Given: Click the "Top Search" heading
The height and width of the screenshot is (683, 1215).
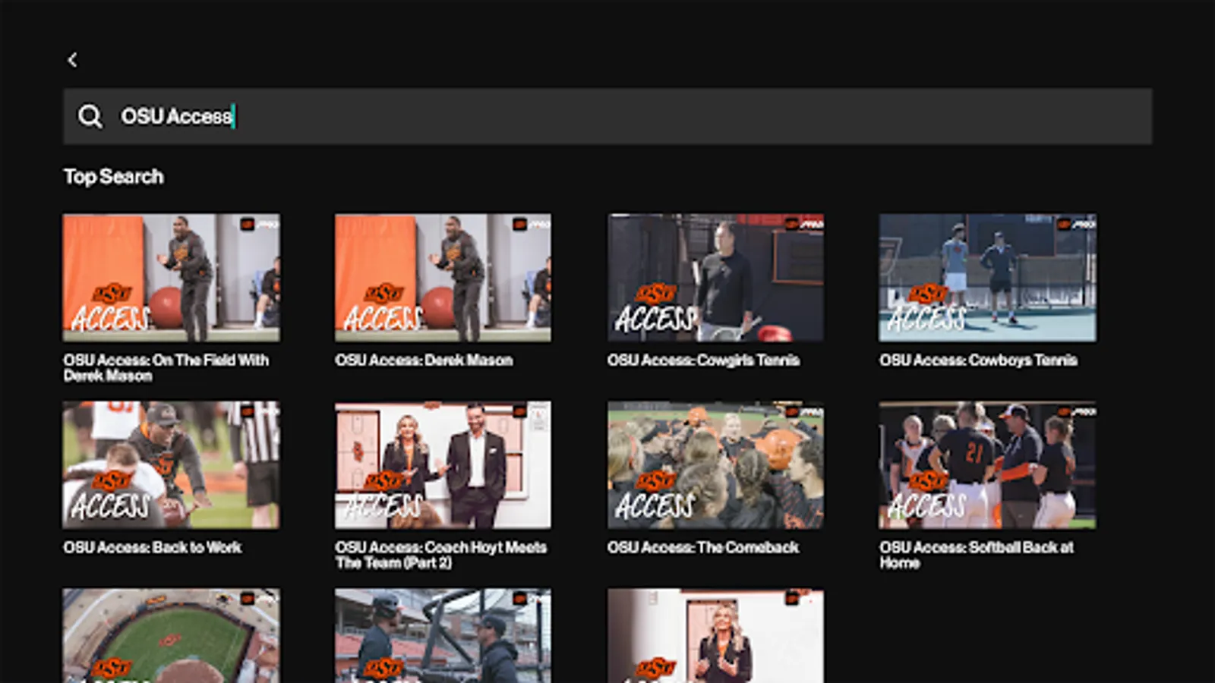Looking at the screenshot, I should 114,177.
